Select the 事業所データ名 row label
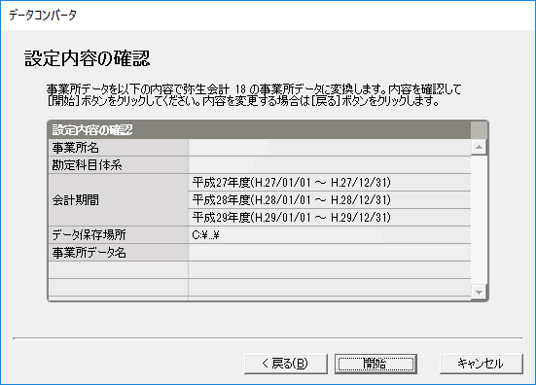The height and width of the screenshot is (385, 536). (x=119, y=253)
